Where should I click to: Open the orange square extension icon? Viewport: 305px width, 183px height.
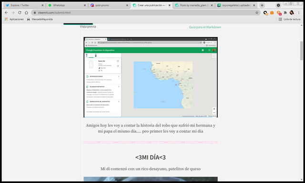pyautogui.click(x=272, y=13)
